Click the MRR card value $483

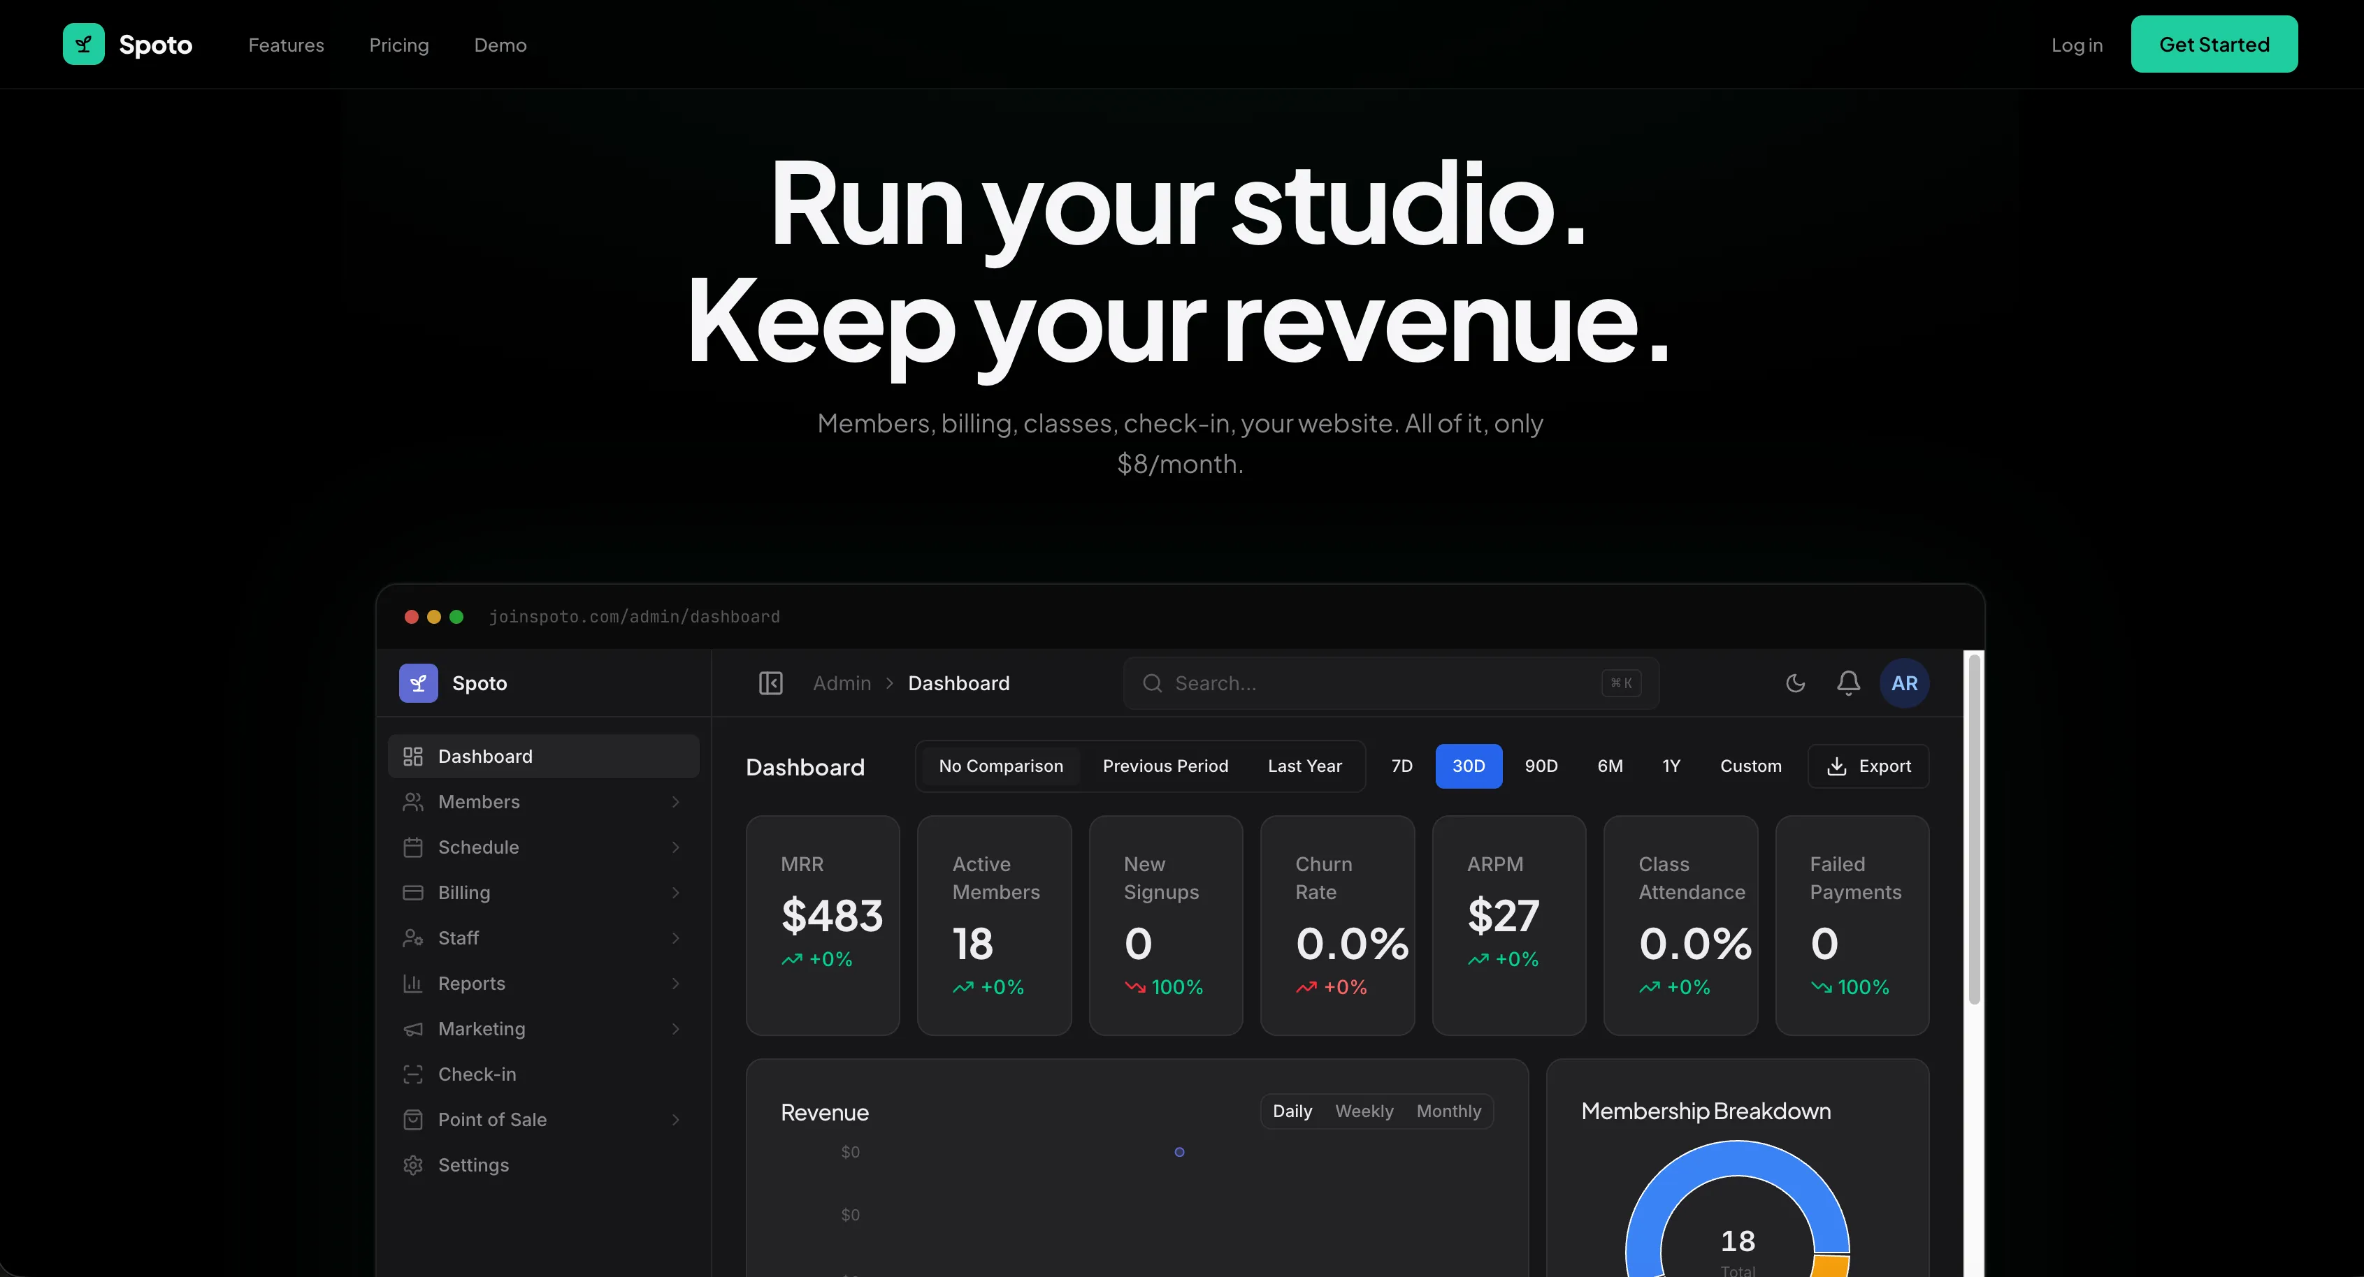tap(831, 916)
